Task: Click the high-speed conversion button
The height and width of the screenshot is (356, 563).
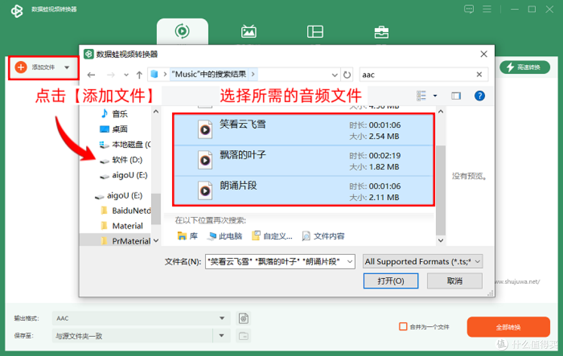Action: (524, 67)
